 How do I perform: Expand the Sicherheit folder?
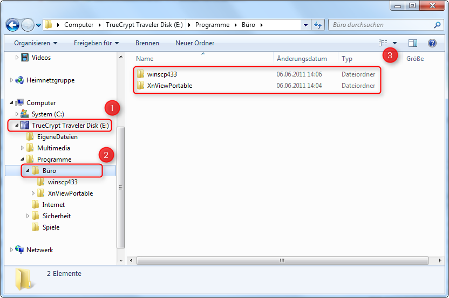pos(28,216)
